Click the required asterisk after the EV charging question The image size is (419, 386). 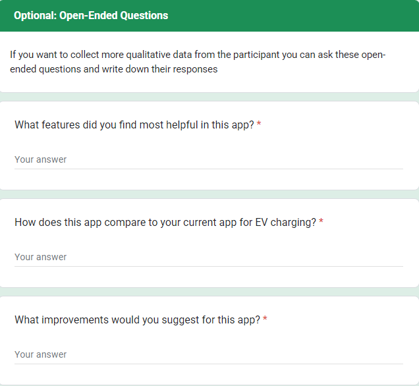(x=321, y=223)
